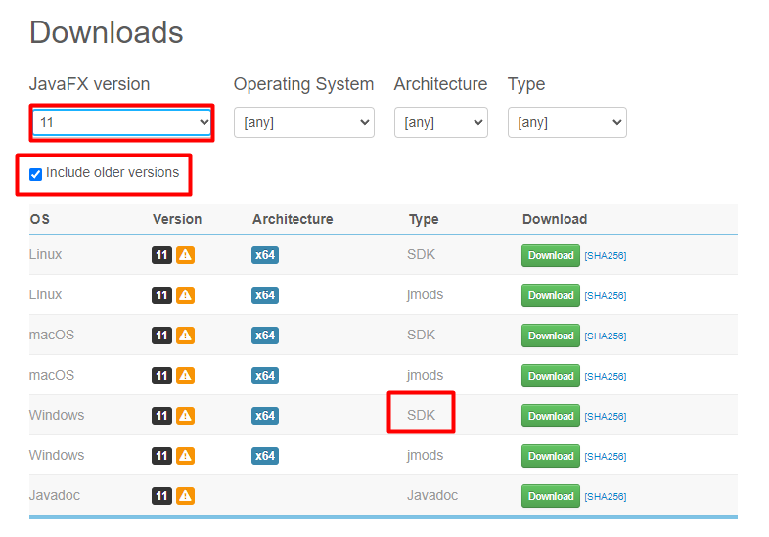Screen dimensions: 769x537
Task: Click x64 badge in Windows jmods row
Action: pyautogui.click(x=265, y=456)
